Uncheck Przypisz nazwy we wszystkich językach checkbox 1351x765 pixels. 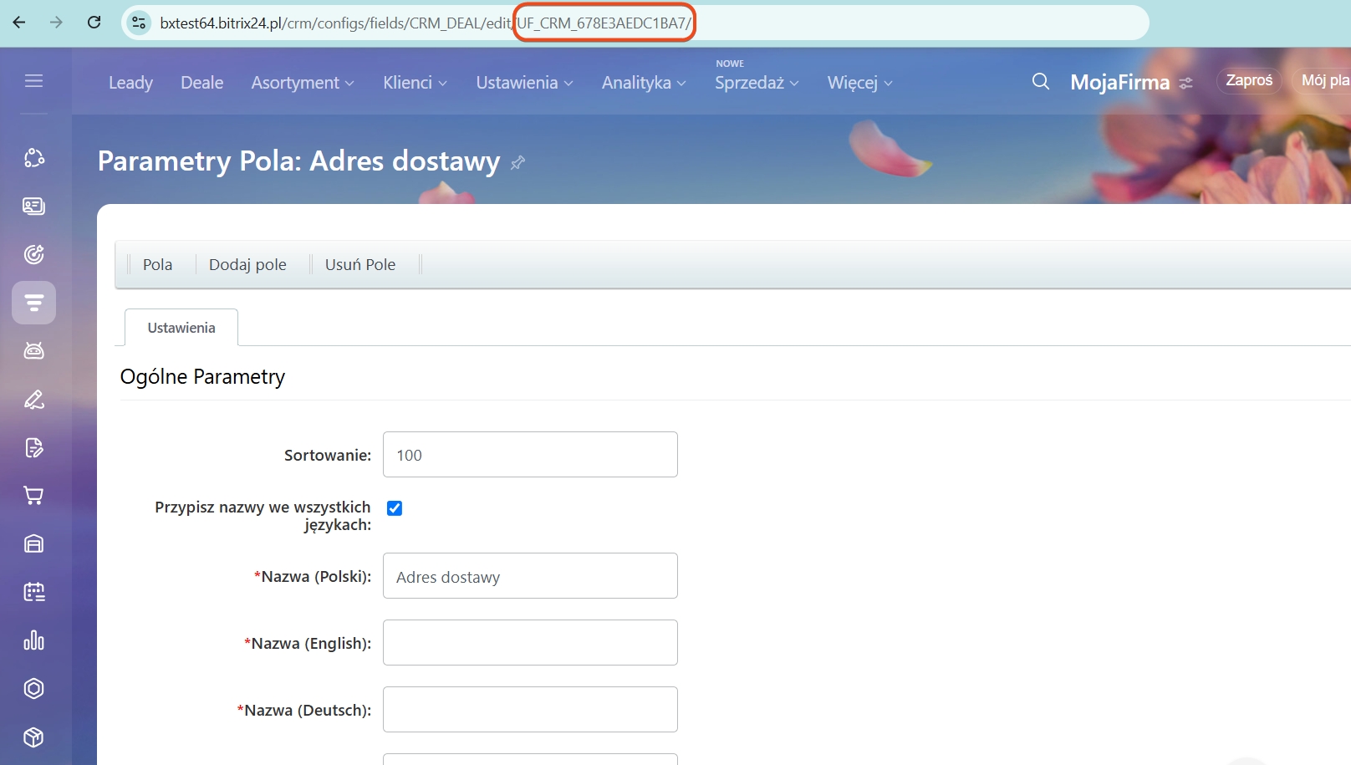[395, 508]
